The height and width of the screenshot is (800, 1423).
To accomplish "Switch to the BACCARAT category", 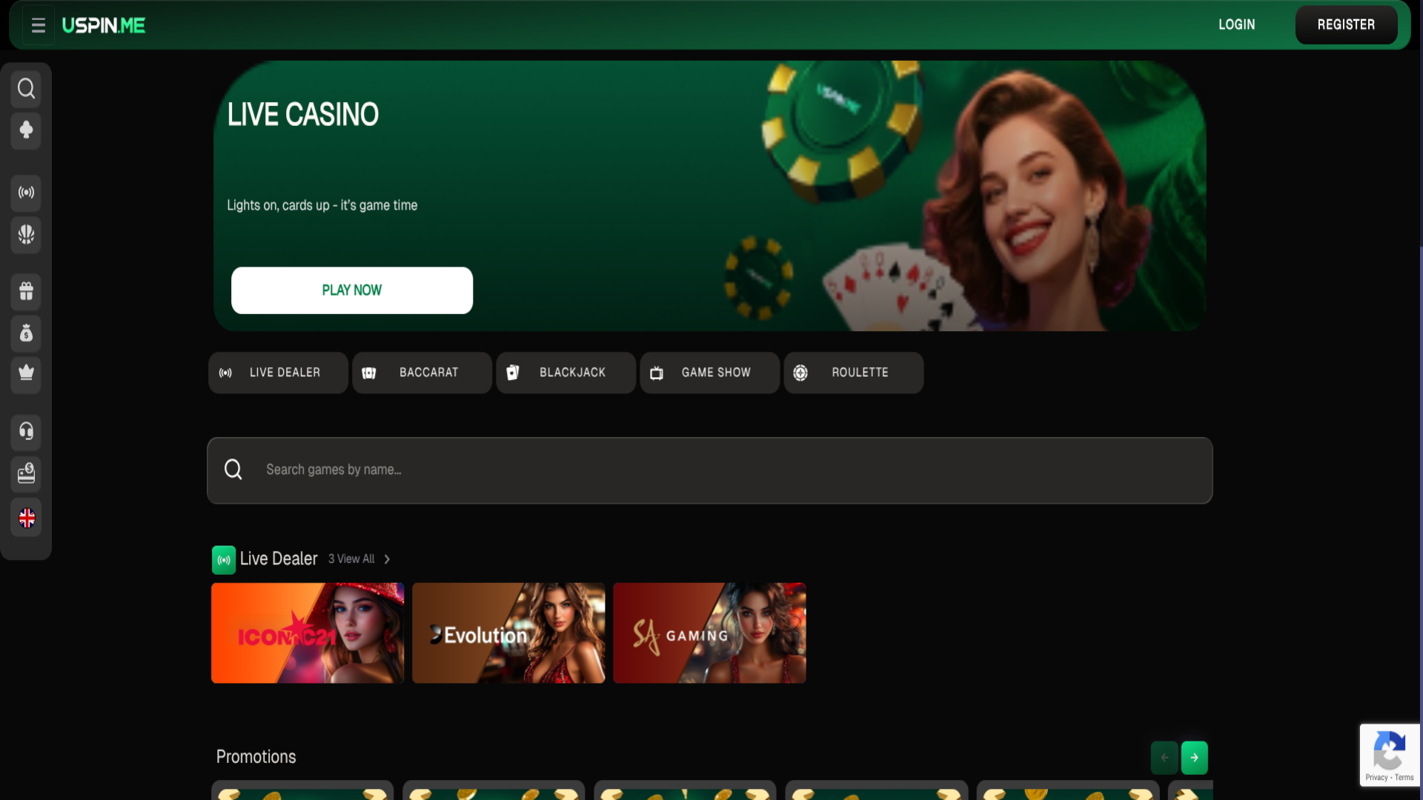I will [422, 373].
